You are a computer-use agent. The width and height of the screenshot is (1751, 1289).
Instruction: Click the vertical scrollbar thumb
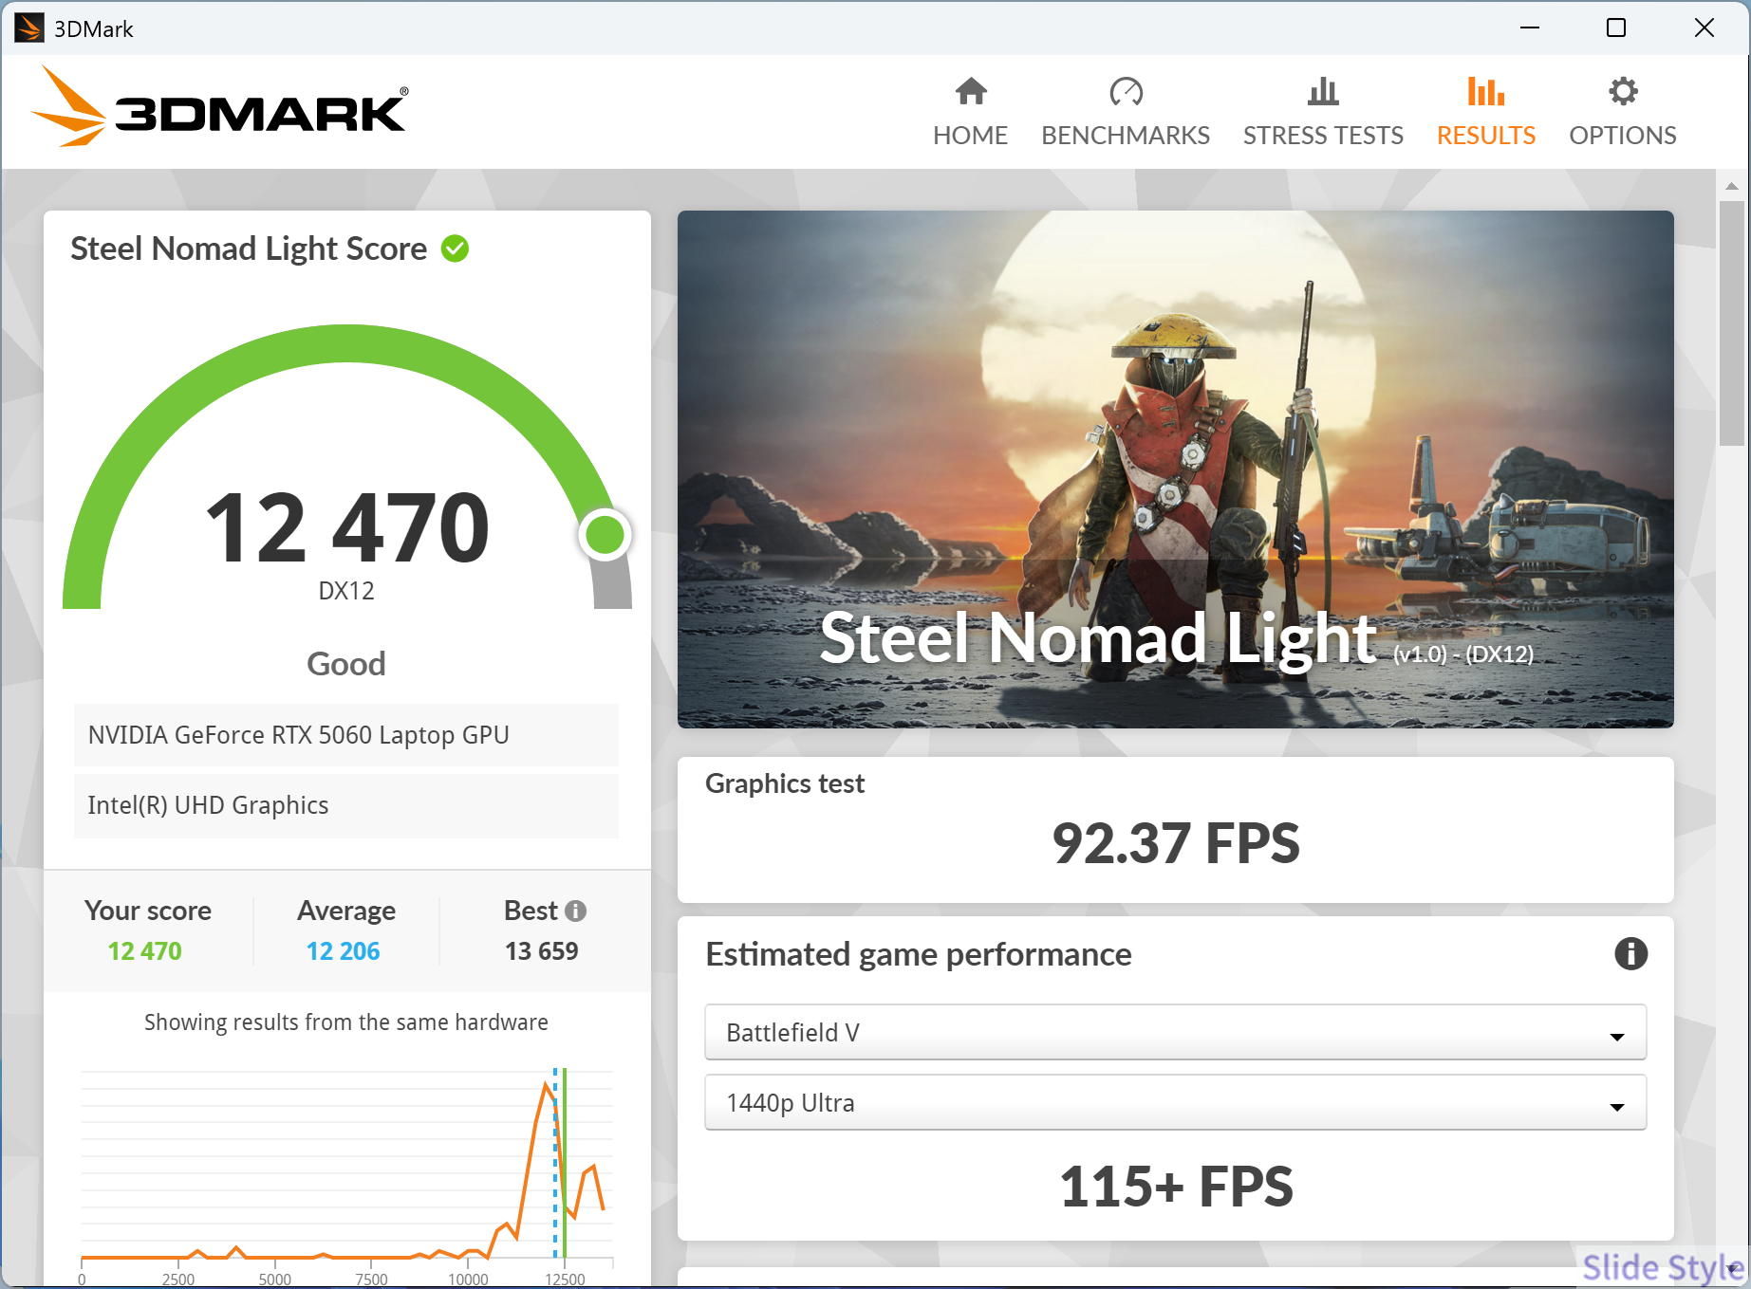coord(1732,322)
